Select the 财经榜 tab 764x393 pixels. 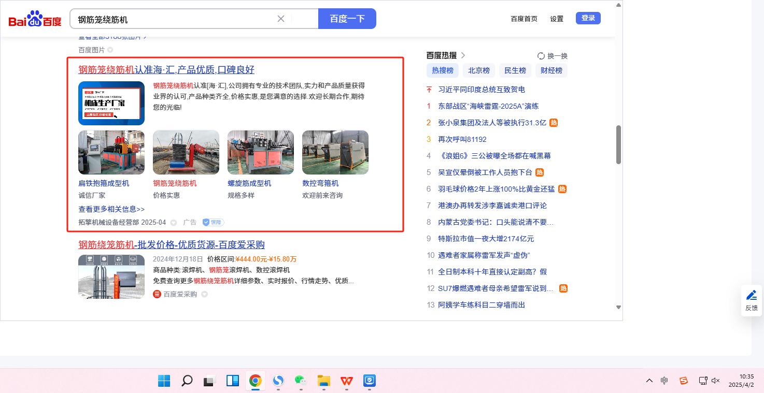551,70
